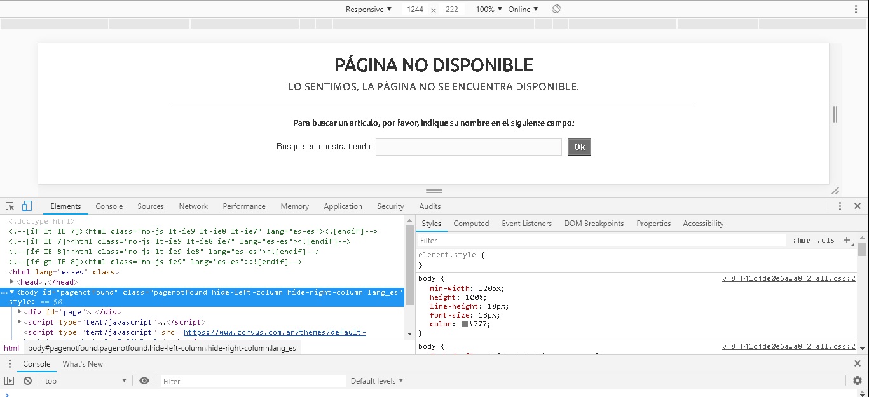869x397 pixels.
Task: Show the console sidebar icon
Action: tap(9, 381)
